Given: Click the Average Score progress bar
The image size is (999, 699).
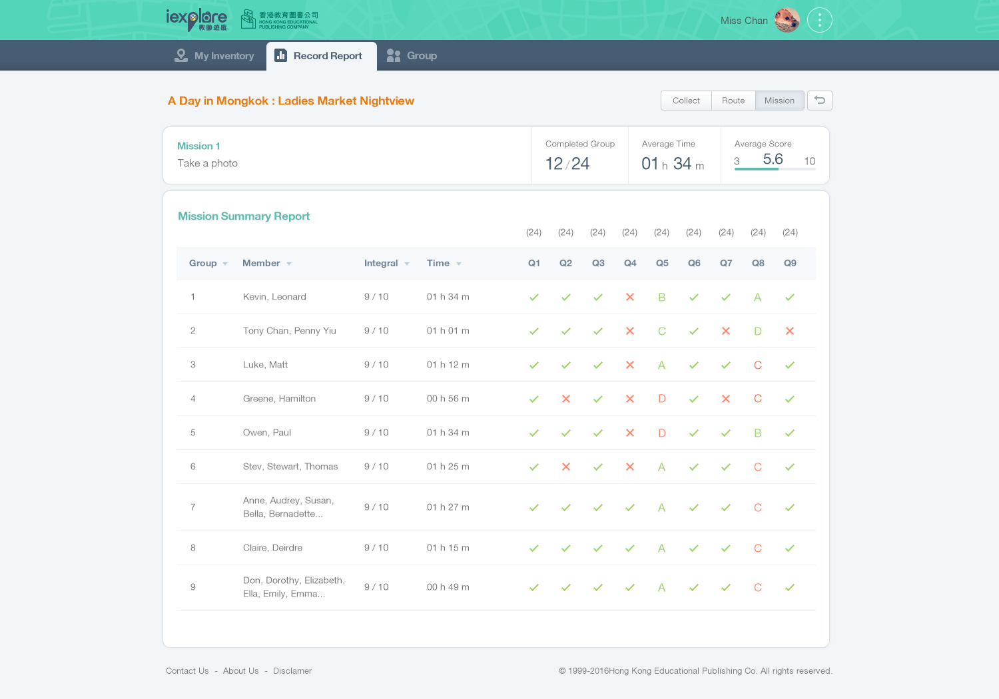Looking at the screenshot, I should pos(775,169).
